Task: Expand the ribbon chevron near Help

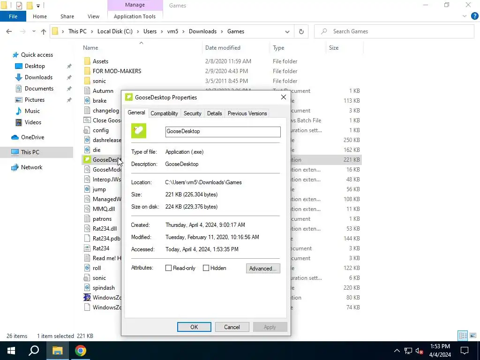Action: pos(465,16)
